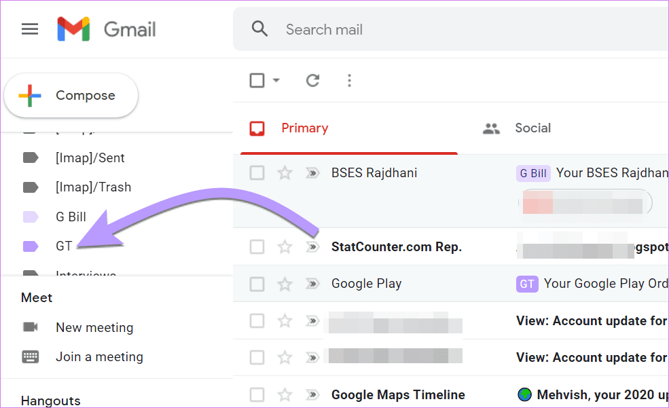This screenshot has height=408, width=669.
Task: Open the More options three-dot menu
Action: coord(349,81)
